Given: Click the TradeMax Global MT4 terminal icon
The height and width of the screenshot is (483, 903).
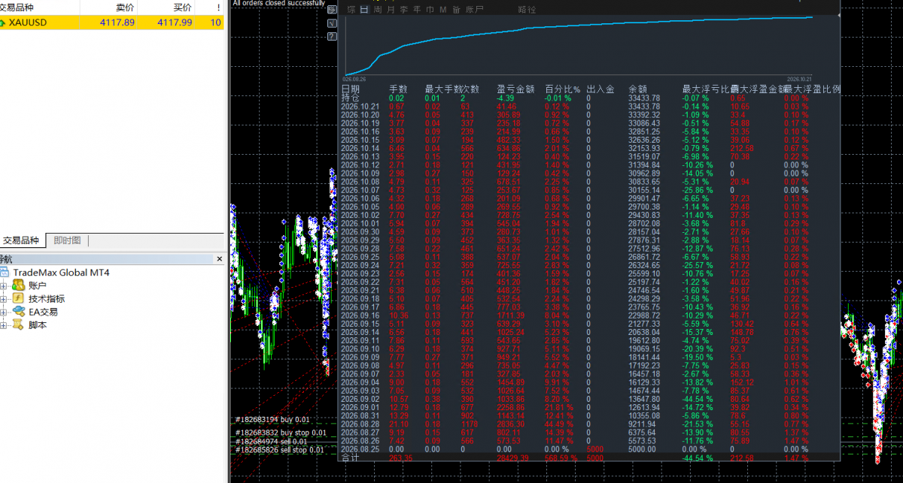Looking at the screenshot, I should (5, 272).
